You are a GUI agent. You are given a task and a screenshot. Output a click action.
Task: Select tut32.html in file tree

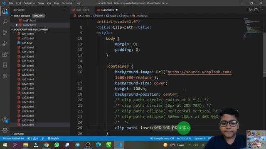(27, 125)
